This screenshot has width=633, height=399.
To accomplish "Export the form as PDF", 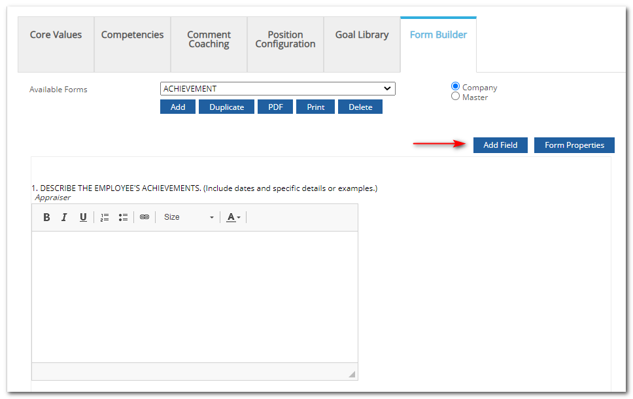I will (x=275, y=106).
